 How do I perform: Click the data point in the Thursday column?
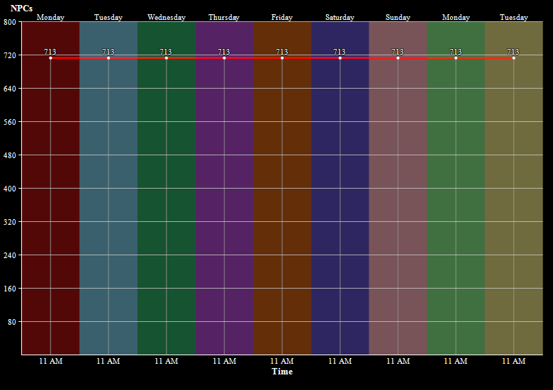(x=224, y=58)
